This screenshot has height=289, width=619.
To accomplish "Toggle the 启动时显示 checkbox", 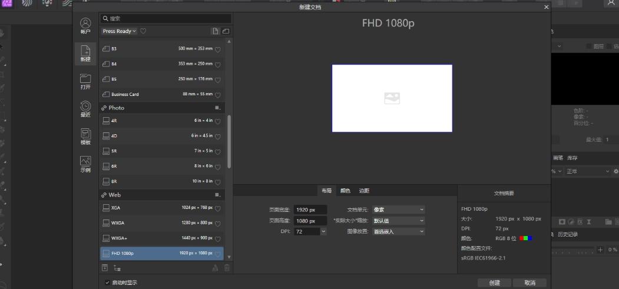I will (x=107, y=283).
